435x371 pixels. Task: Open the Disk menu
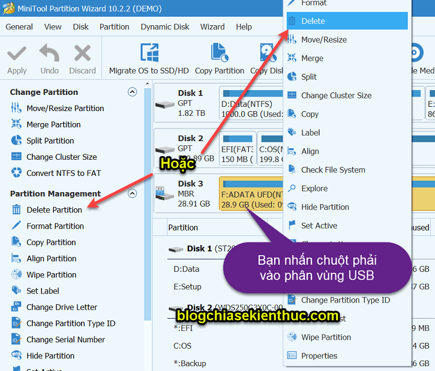click(81, 27)
